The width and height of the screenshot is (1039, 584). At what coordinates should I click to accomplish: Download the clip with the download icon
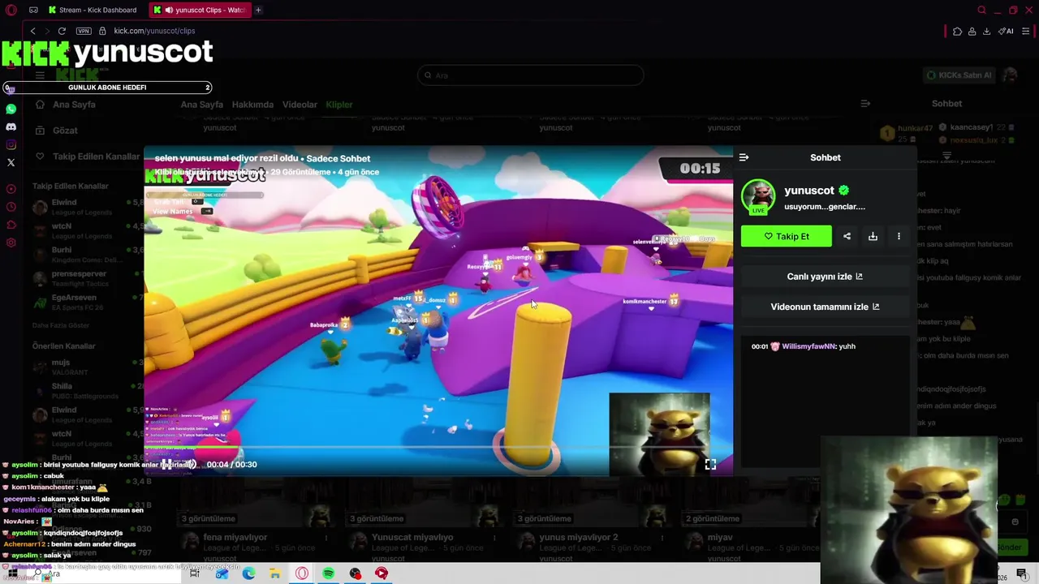coord(873,236)
